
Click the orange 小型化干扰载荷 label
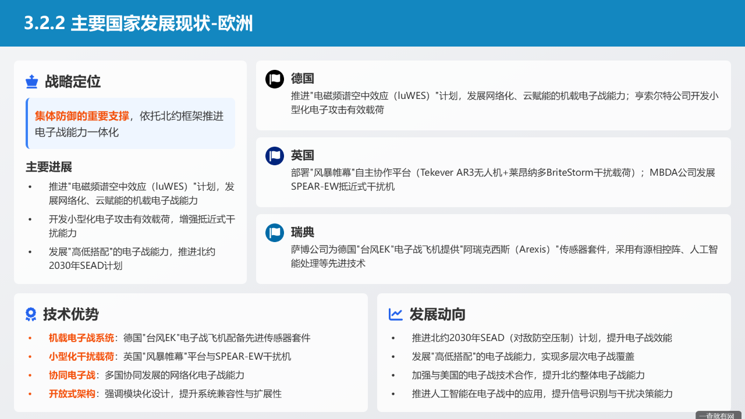pos(81,356)
